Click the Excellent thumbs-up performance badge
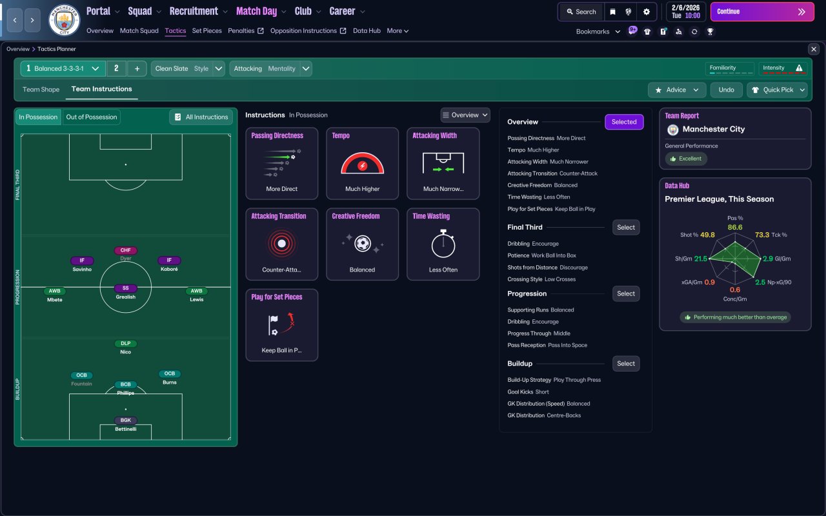The width and height of the screenshot is (826, 516). 687,159
